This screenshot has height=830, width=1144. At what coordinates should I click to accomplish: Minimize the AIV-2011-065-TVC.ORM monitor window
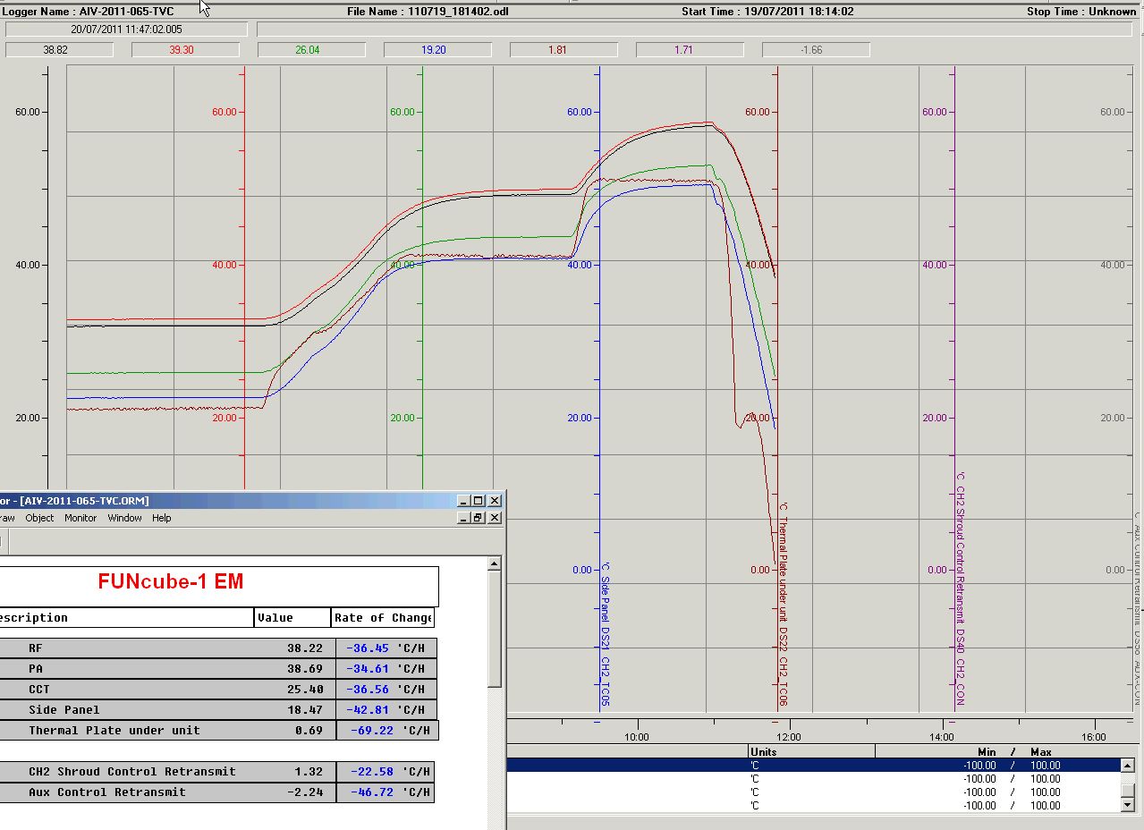pos(463,501)
